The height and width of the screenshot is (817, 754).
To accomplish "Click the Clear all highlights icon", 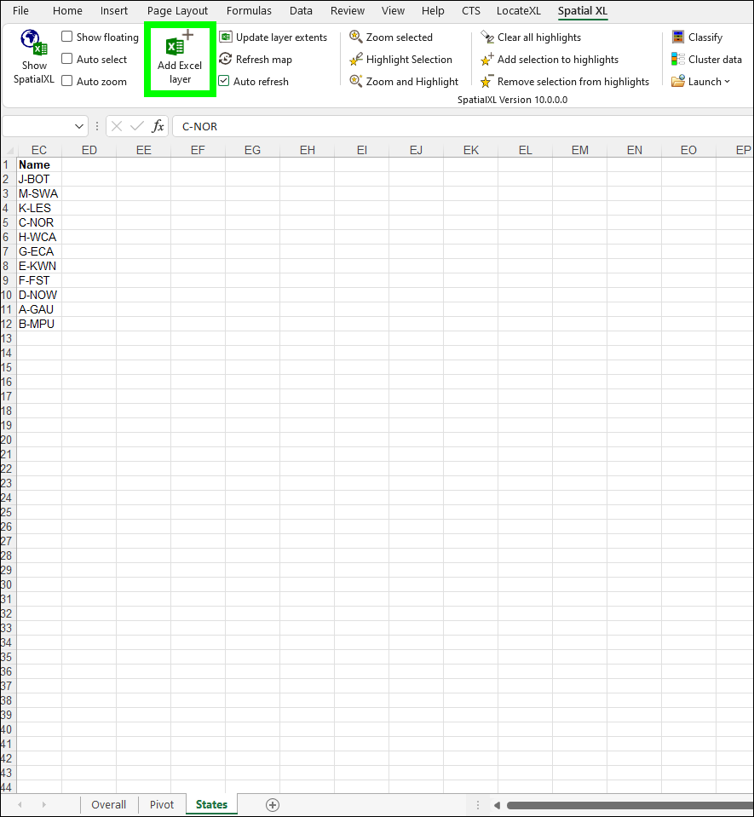I will 487,37.
